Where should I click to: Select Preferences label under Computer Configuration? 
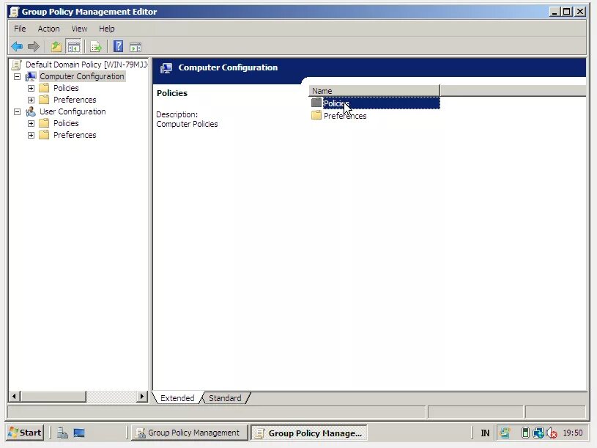[x=75, y=100]
